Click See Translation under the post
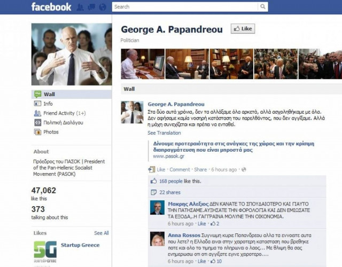The width and height of the screenshot is (342, 267). click(x=164, y=133)
